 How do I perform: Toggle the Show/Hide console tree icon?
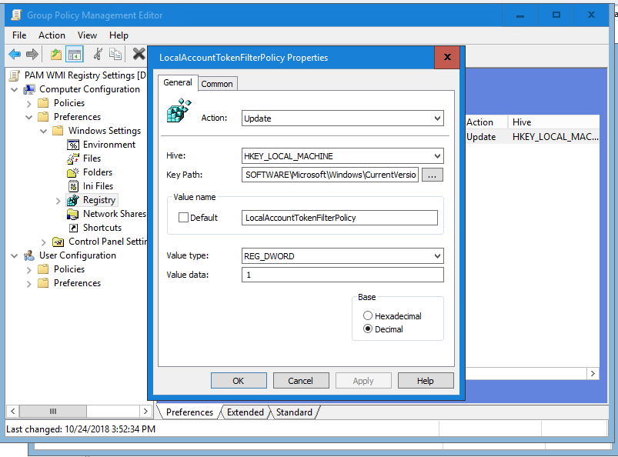[75, 55]
